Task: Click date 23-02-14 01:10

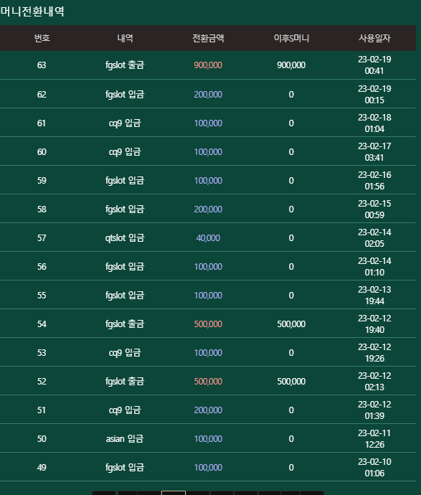Action: (374, 267)
